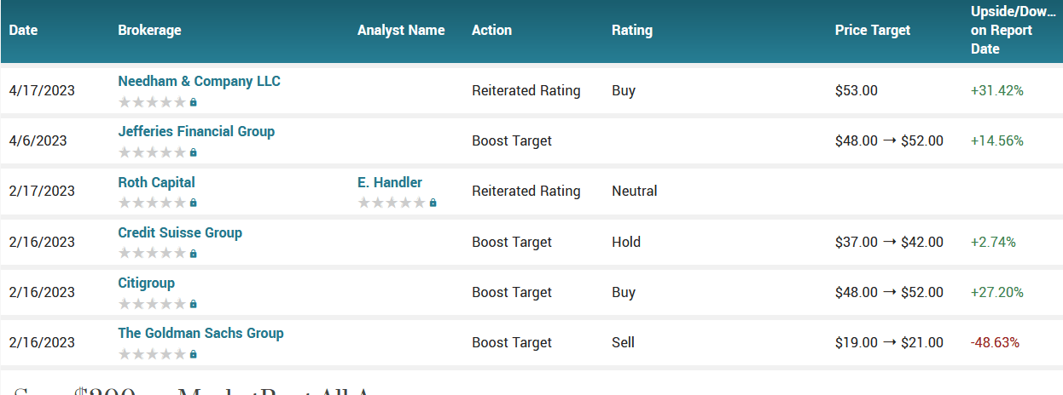This screenshot has width=1063, height=395.
Task: Sort by Price Target column header
Action: pos(872,30)
